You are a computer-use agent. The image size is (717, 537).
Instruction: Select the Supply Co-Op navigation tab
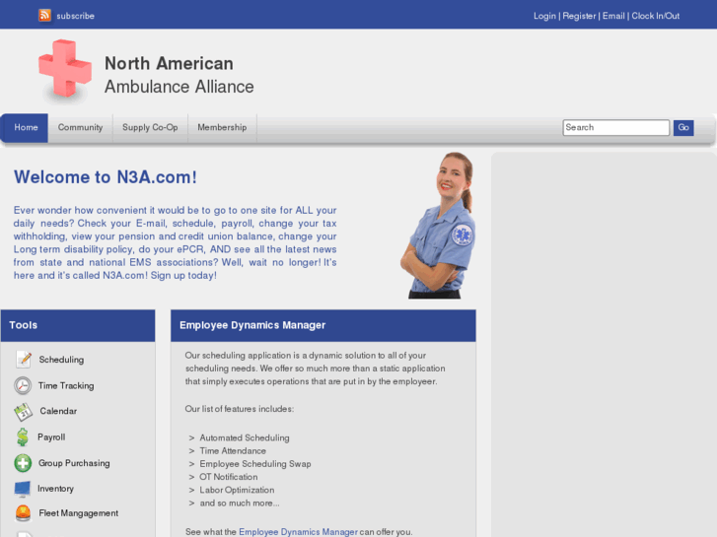pos(150,127)
